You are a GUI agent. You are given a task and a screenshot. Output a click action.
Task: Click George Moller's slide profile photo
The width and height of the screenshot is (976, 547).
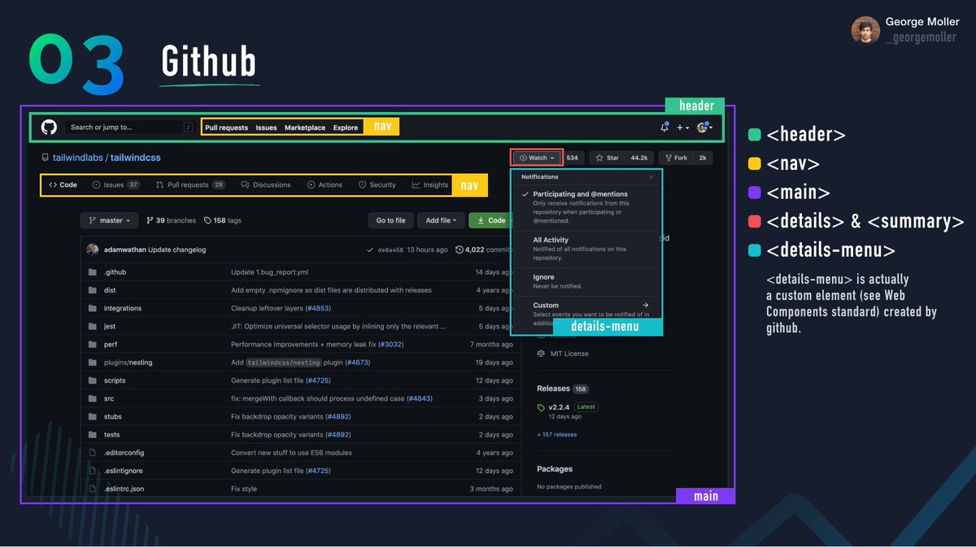865,30
